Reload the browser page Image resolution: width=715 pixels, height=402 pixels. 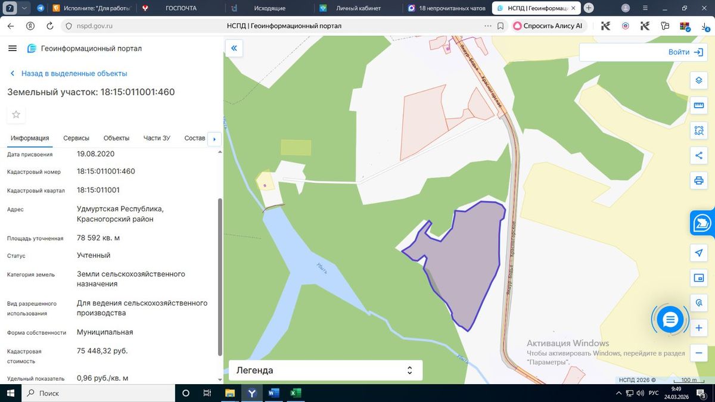pyautogui.click(x=49, y=26)
